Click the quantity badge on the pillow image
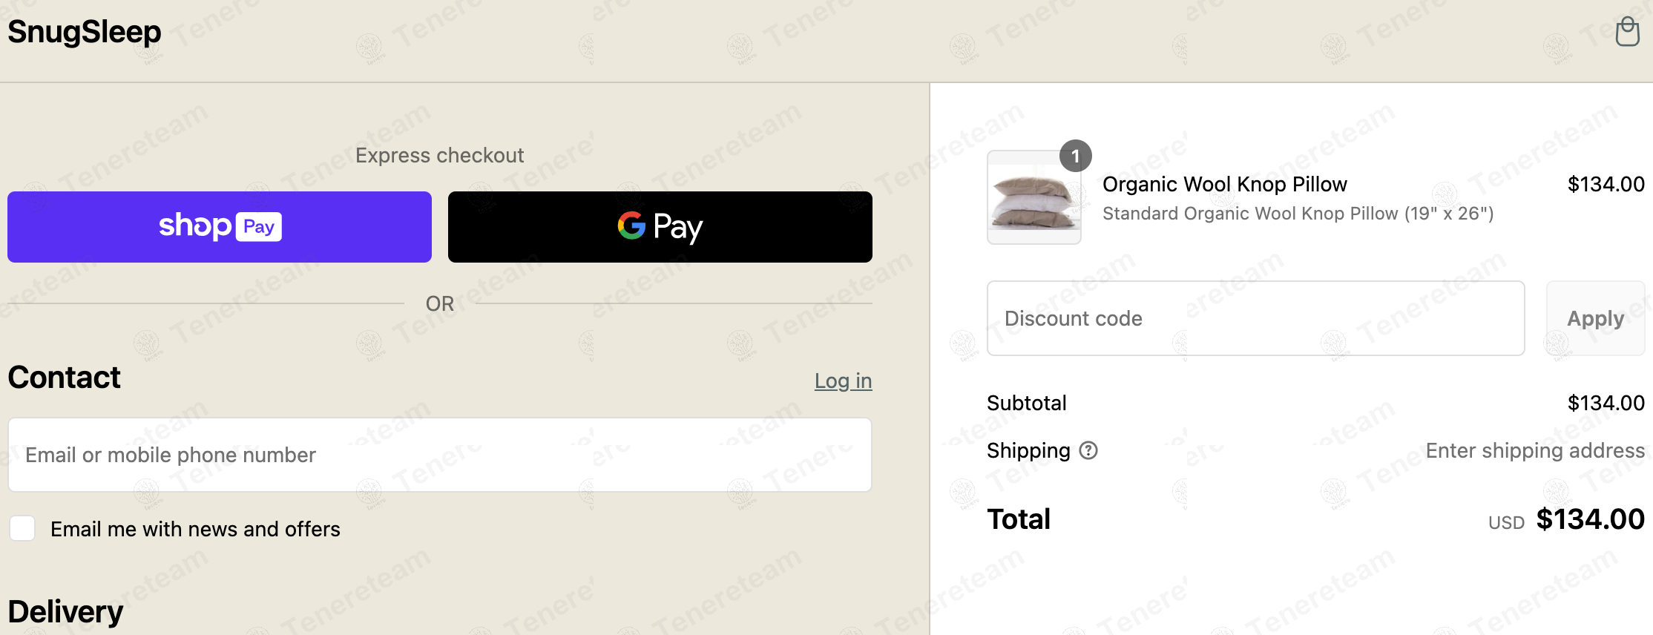This screenshot has height=635, width=1653. tap(1075, 157)
